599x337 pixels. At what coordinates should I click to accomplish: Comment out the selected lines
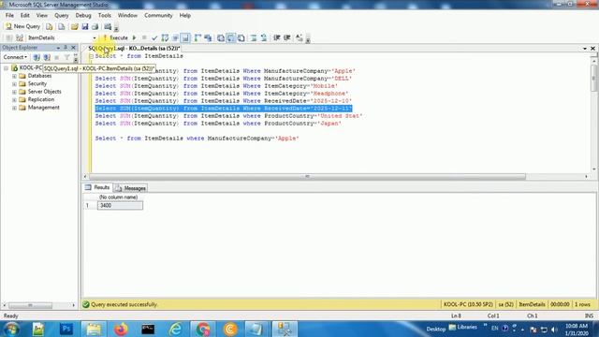coord(254,37)
